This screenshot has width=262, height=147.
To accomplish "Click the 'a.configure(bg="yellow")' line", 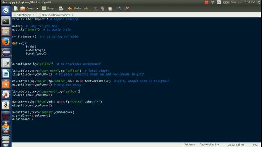I will click(x=33, y=64).
